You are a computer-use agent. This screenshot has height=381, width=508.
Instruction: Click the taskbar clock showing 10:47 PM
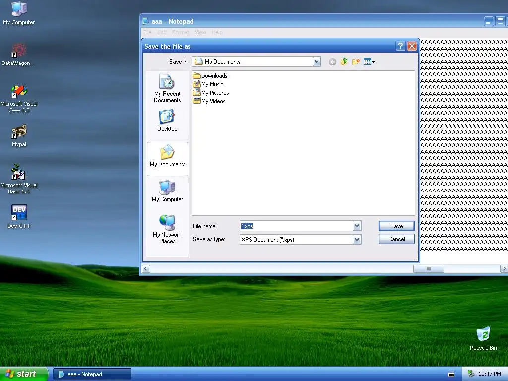click(x=490, y=374)
